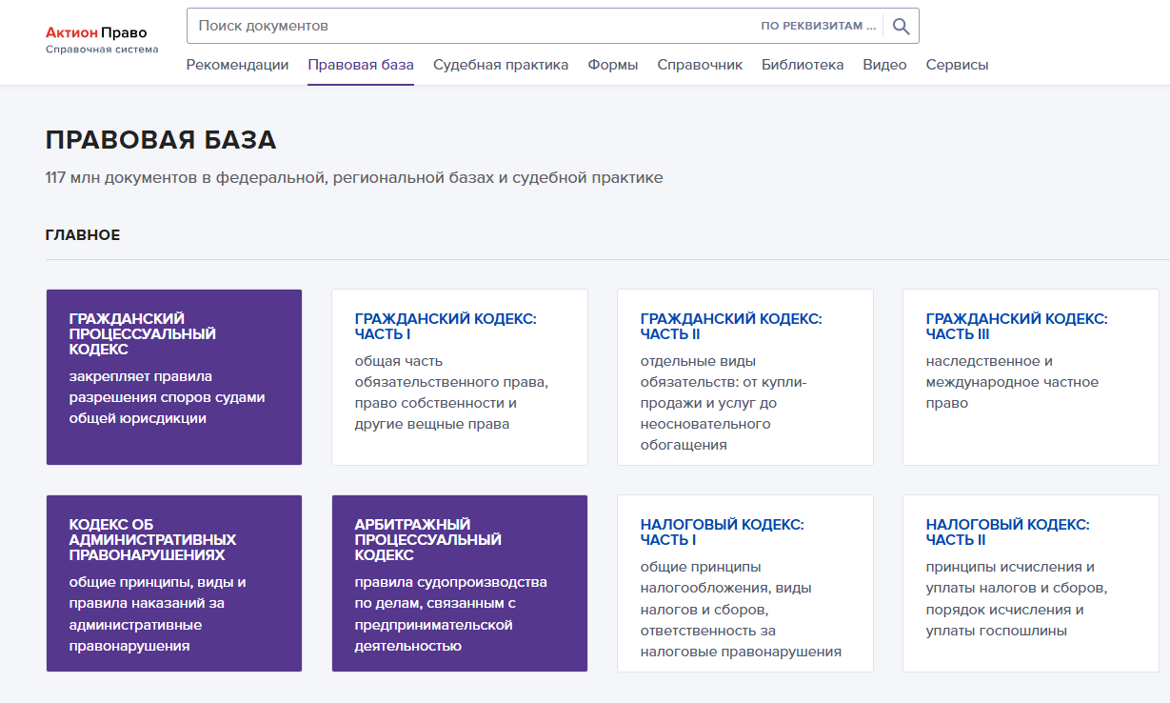Click description 'принципы исчисления и уплаты налогов'
This screenshot has width=1170, height=703.
(x=1017, y=598)
